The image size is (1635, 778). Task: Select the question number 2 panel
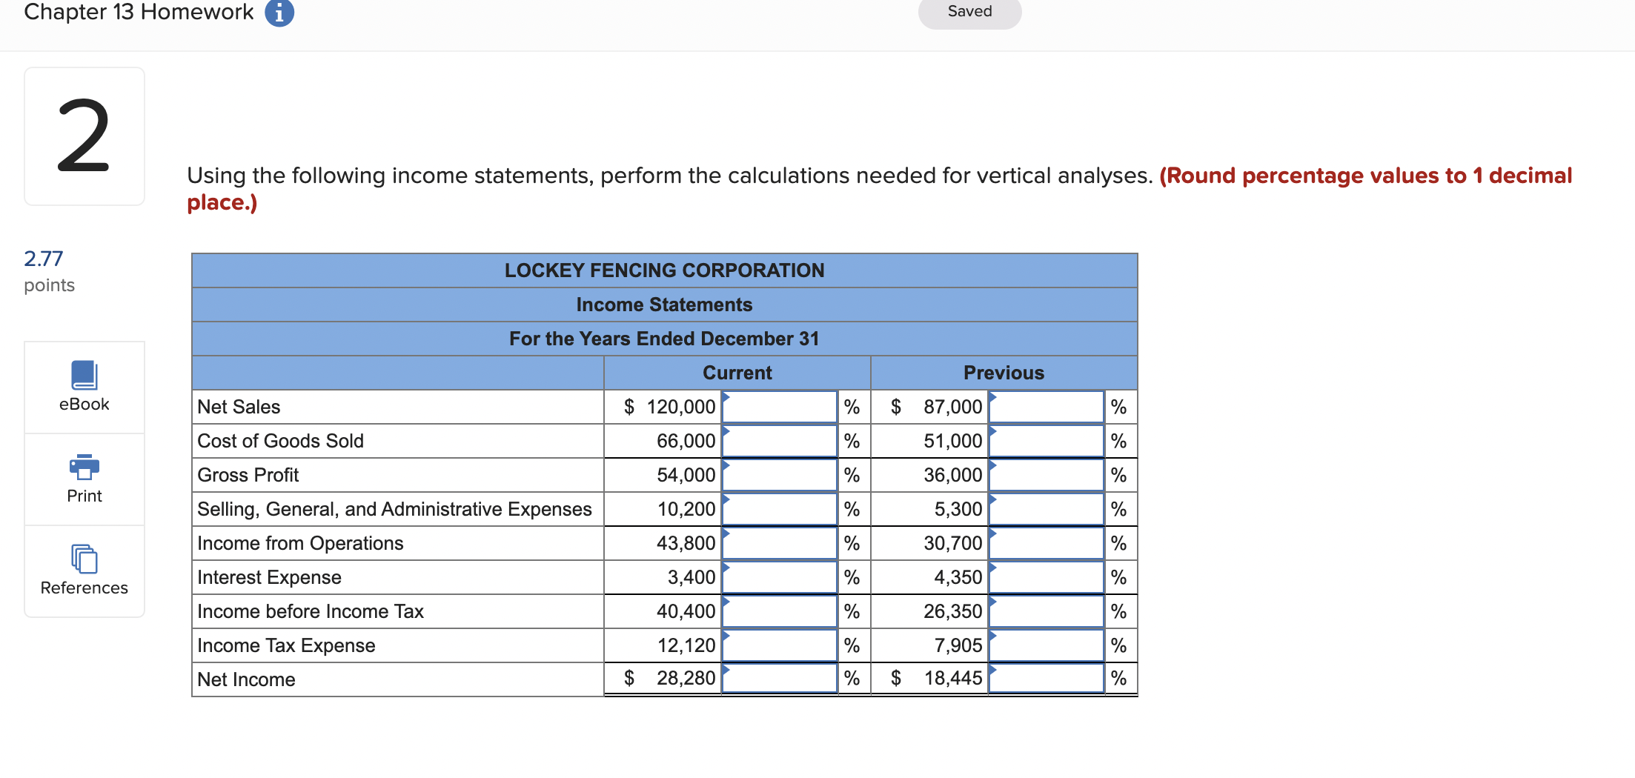84,136
